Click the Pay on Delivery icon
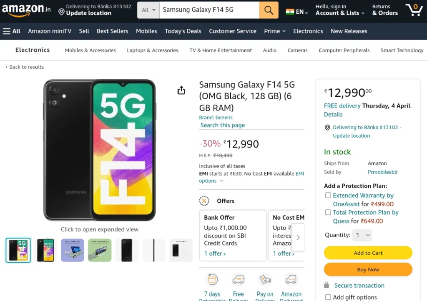 pos(265,279)
